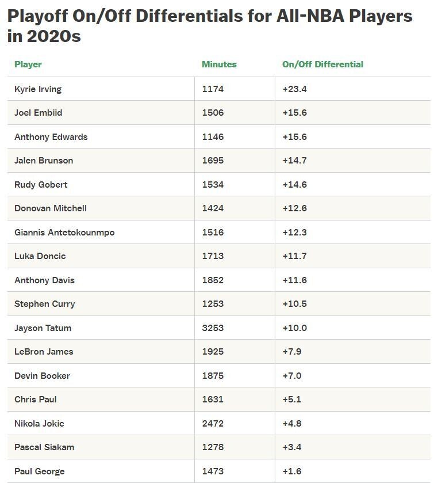Sort by the Minutes column header
The image size is (434, 483).
point(219,64)
